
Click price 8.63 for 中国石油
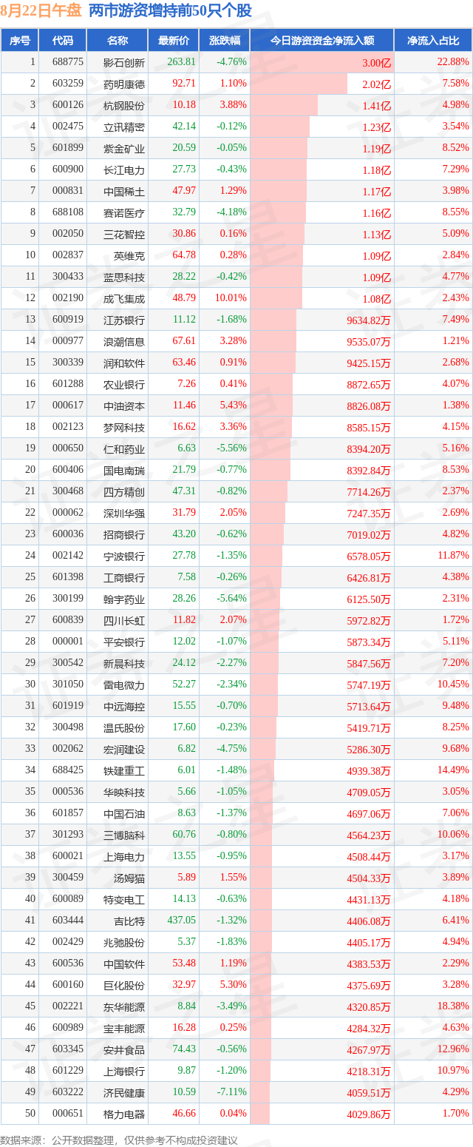coord(186,813)
